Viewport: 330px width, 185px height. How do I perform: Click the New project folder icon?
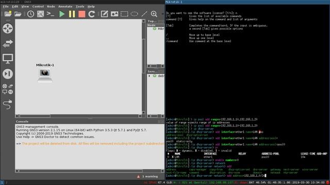point(8,14)
